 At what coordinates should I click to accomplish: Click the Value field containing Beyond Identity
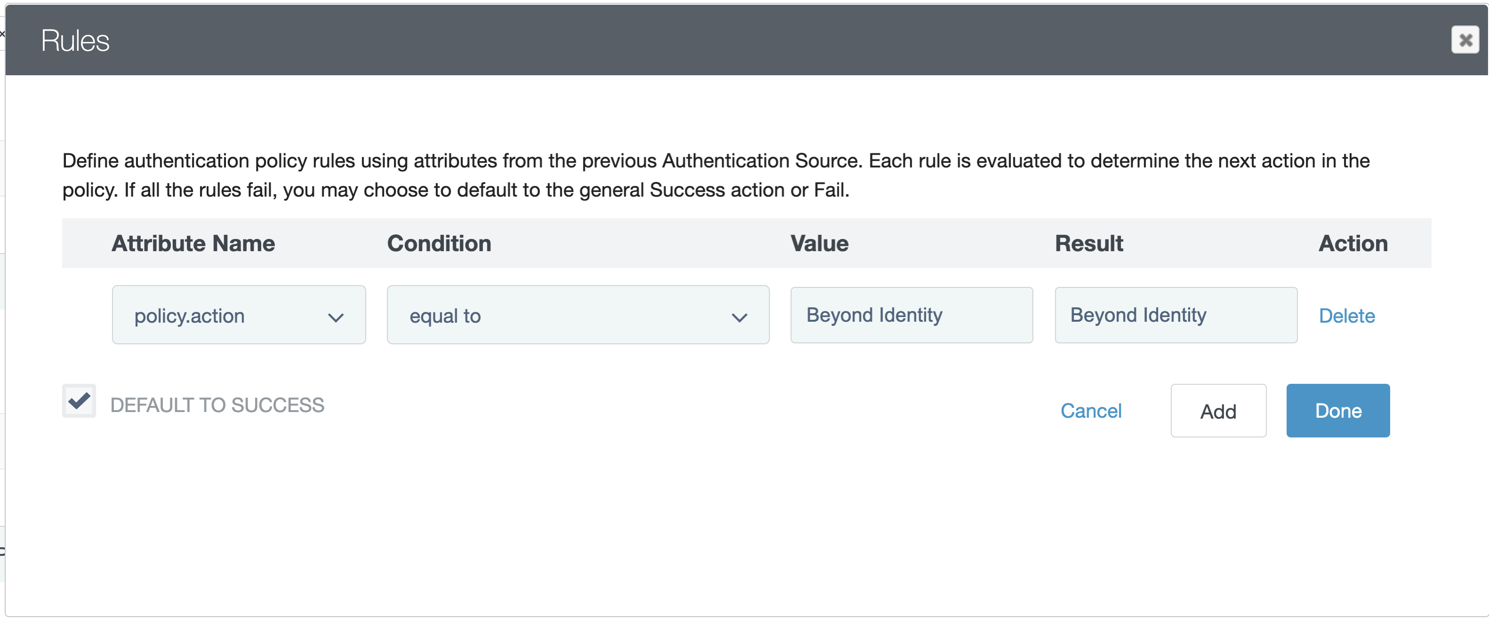click(911, 315)
